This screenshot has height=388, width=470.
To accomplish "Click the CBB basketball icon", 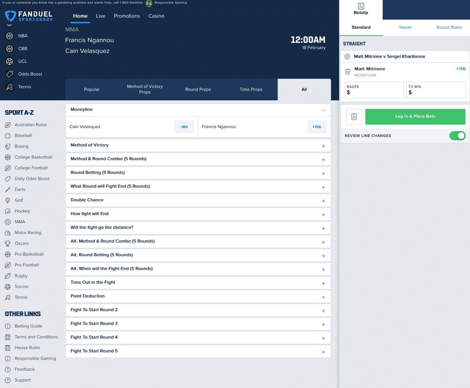I will (9, 49).
